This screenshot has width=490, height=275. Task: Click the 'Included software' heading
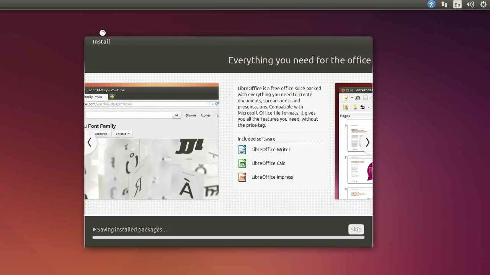pyautogui.click(x=256, y=139)
